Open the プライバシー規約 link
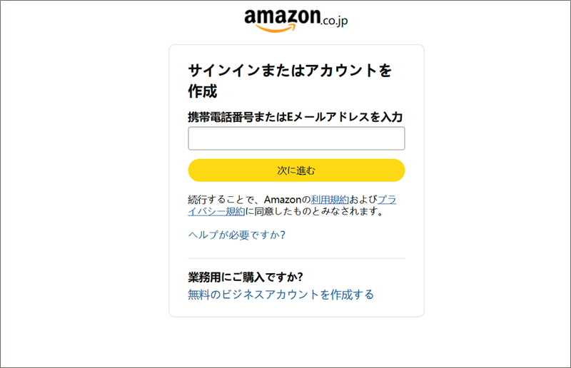Screen dimensions: 571x368 tap(387, 200)
